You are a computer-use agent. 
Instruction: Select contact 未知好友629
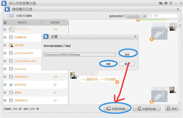[21, 100]
